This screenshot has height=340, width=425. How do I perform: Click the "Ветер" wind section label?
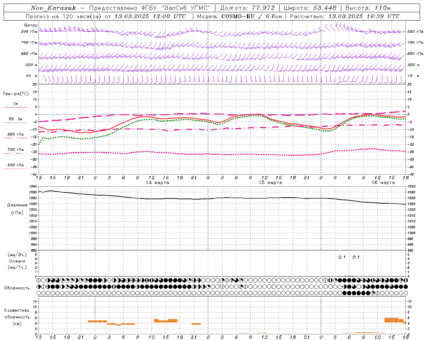point(31,25)
